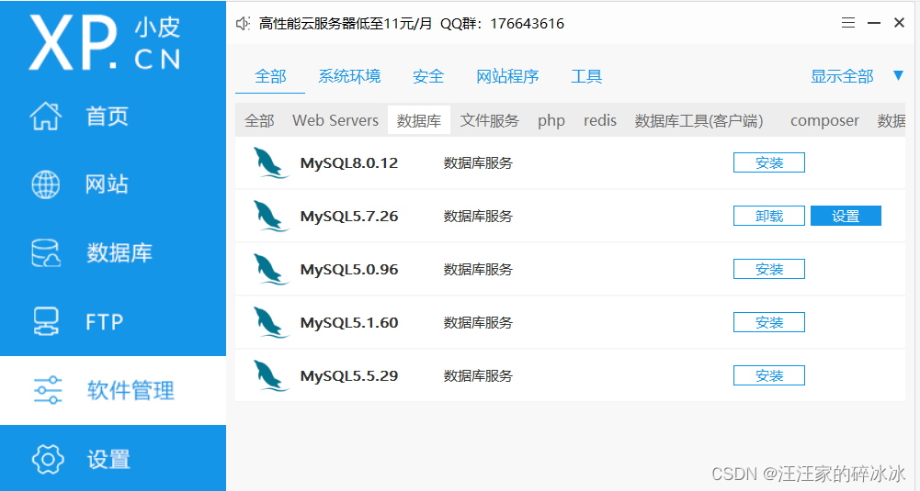Close the window with the X button

pos(899,23)
